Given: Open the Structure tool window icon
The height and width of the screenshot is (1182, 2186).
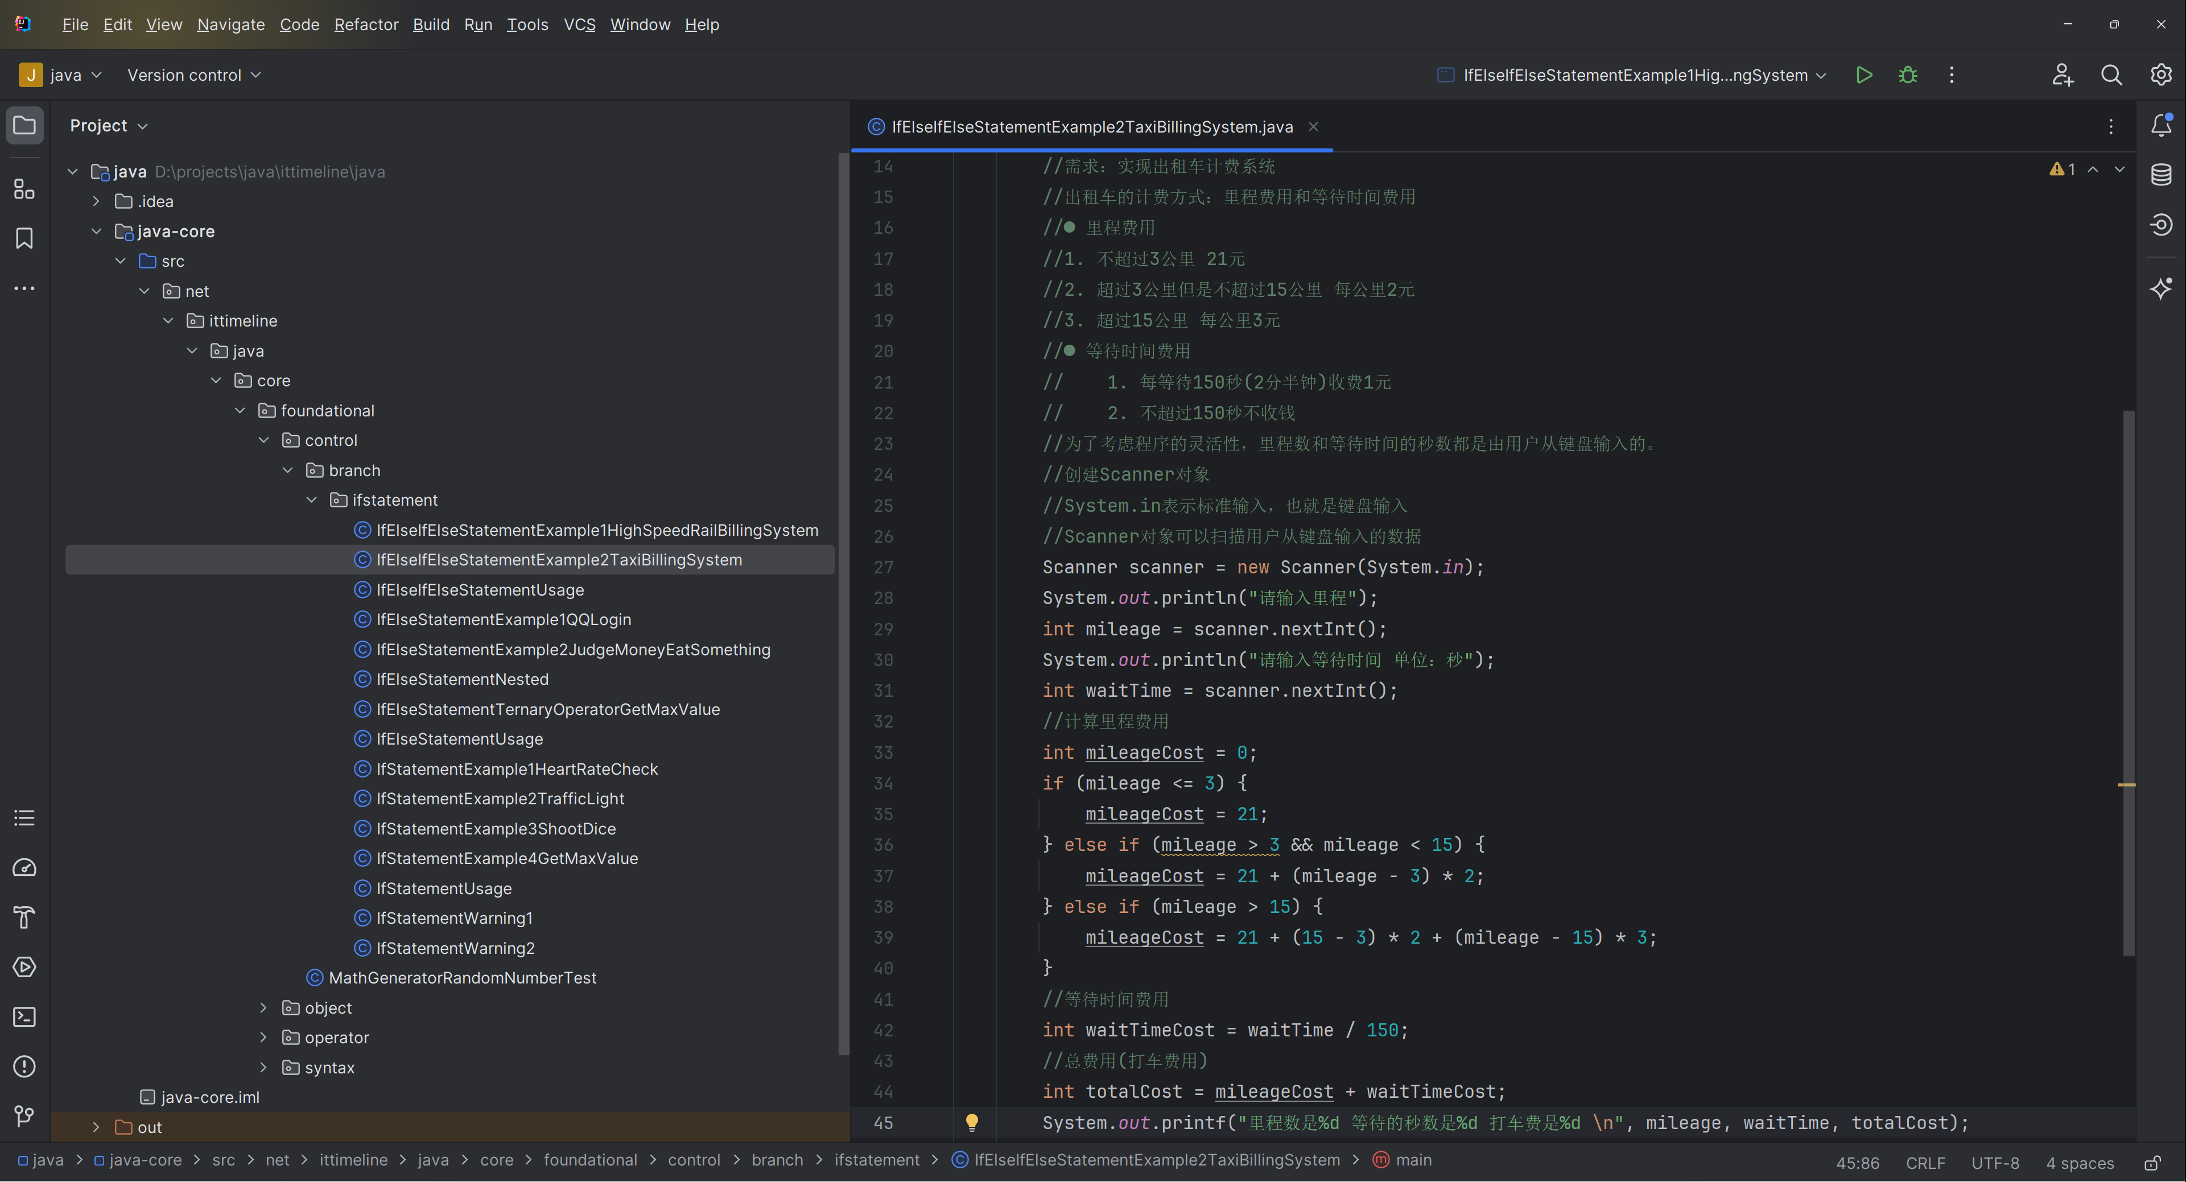Looking at the screenshot, I should pyautogui.click(x=24, y=188).
